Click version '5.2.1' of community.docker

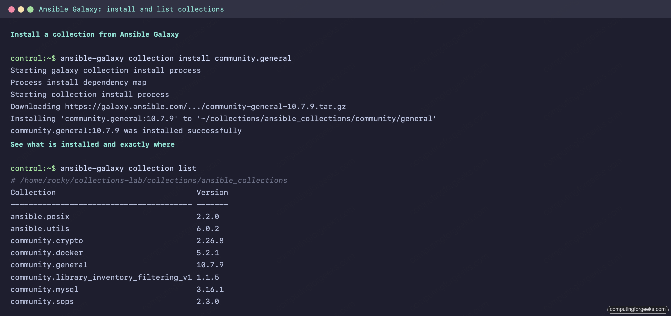pos(208,253)
